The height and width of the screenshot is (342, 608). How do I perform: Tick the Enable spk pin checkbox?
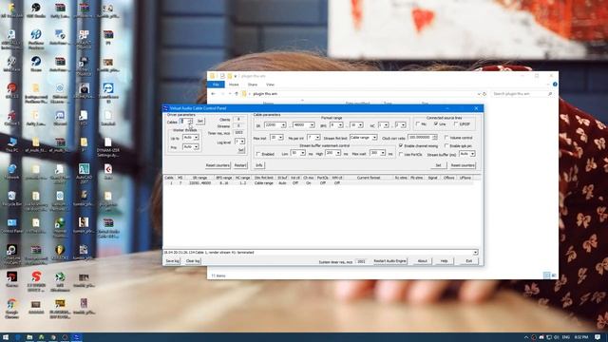pos(446,145)
